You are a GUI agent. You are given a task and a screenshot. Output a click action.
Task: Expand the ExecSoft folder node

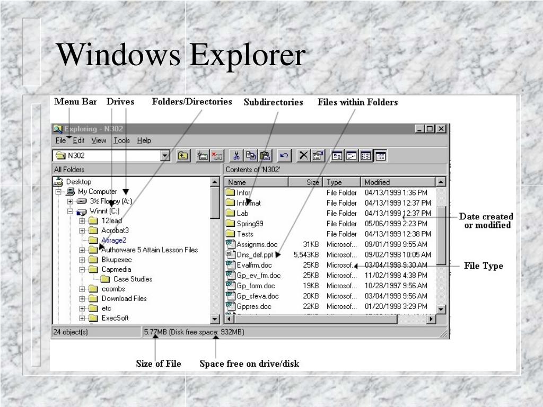[82, 318]
